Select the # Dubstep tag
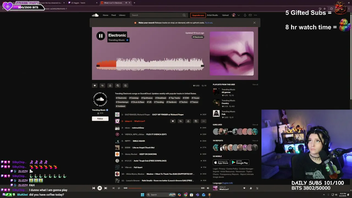 click(134, 98)
